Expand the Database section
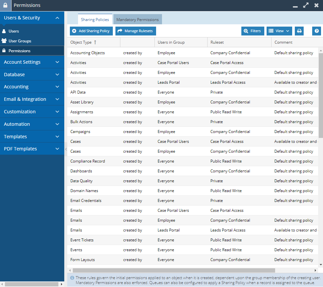 coord(32,74)
